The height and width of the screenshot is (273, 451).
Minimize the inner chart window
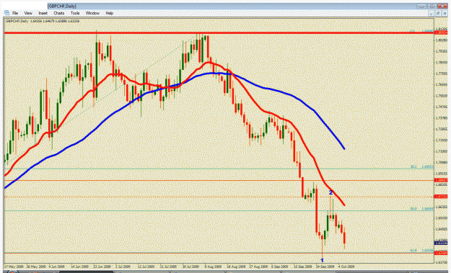pos(431,13)
